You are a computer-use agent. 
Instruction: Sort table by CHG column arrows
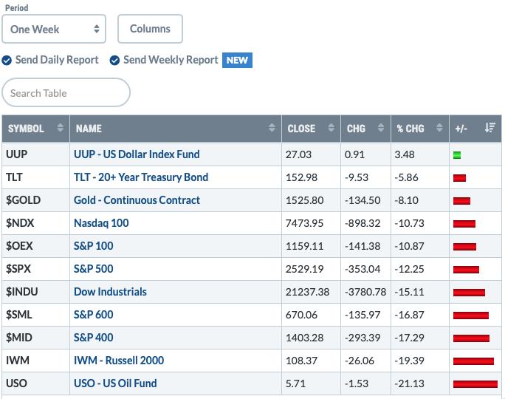pyautogui.click(x=381, y=128)
